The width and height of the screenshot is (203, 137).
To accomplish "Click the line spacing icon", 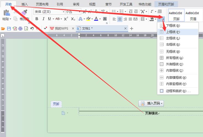I will coord(143,19).
